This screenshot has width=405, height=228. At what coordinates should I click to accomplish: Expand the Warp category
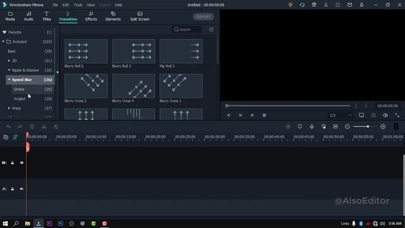point(9,108)
